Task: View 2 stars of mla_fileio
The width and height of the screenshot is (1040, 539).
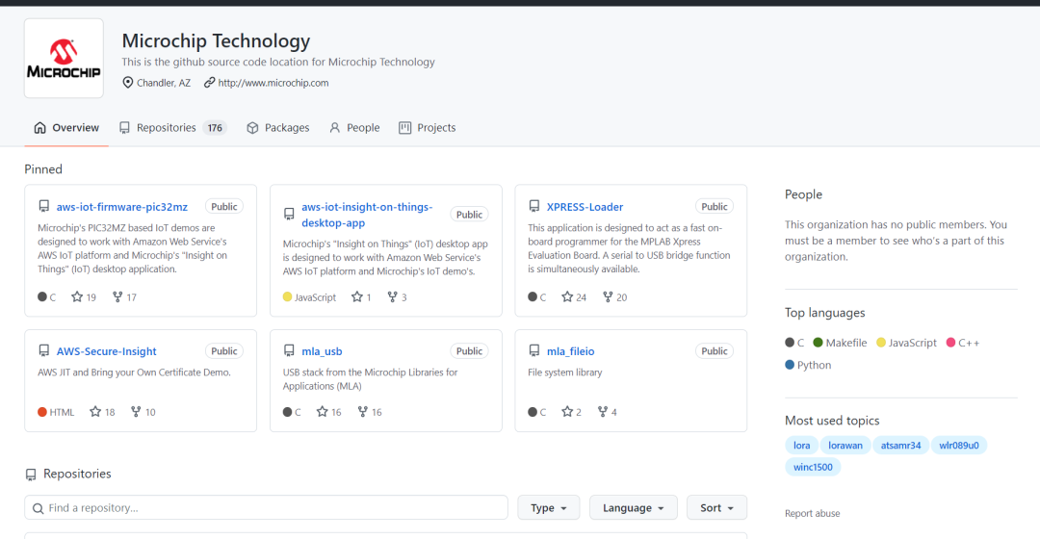Action: [571, 412]
